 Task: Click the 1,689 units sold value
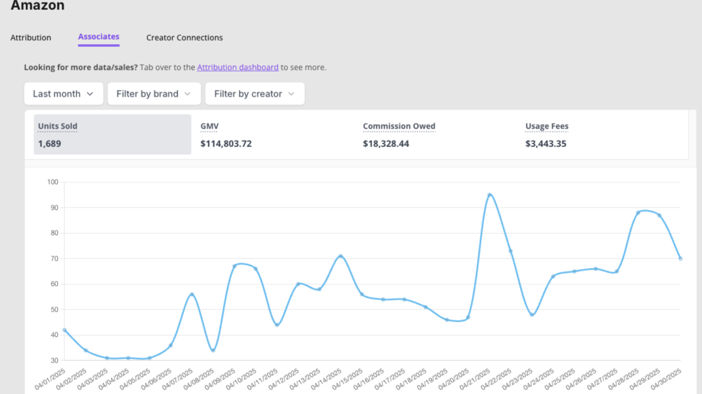[x=49, y=143]
